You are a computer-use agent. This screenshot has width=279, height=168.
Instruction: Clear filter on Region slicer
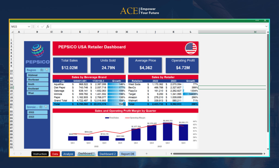(47, 70)
